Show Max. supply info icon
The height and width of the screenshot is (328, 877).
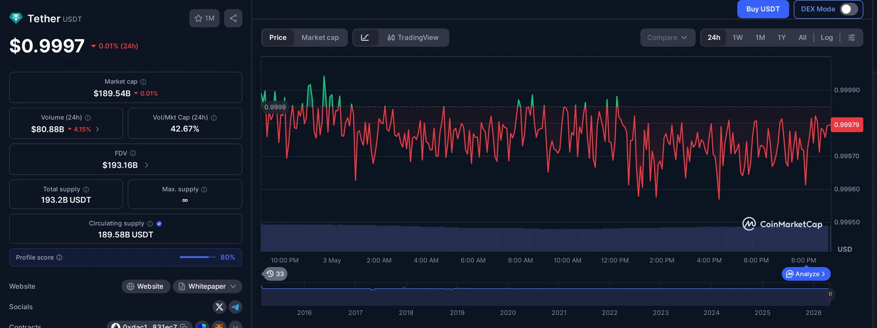204,189
